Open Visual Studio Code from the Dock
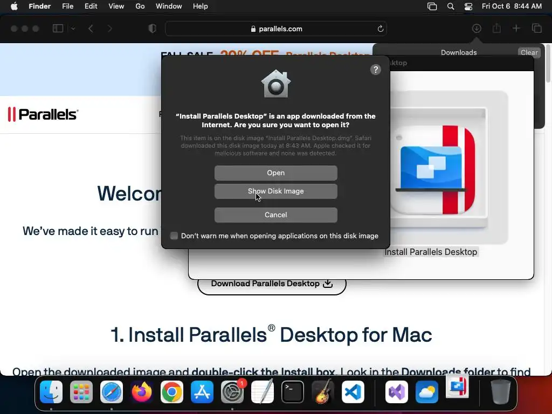The width and height of the screenshot is (552, 414). (353, 392)
